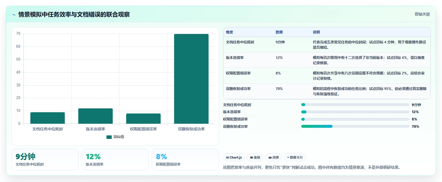The width and height of the screenshot is (442, 182).
Task: Click x-axis label 版本选错率 on chart
Action: (x=95, y=129)
